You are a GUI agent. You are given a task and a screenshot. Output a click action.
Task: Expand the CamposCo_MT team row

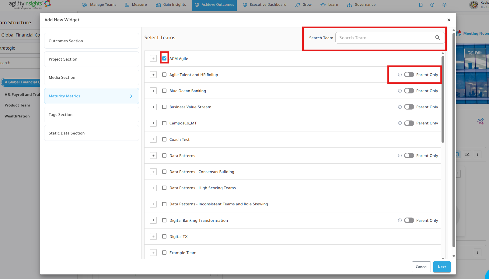153,123
